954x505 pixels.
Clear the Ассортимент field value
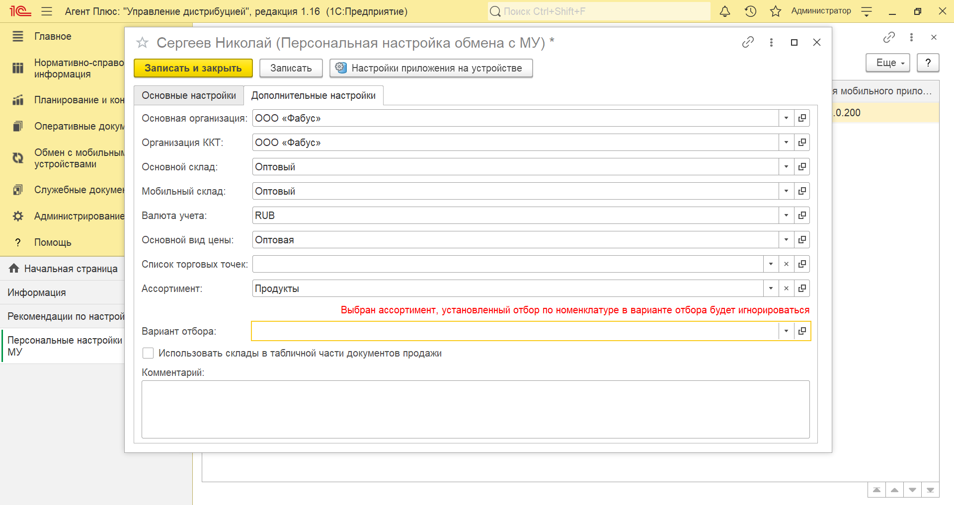tap(786, 289)
